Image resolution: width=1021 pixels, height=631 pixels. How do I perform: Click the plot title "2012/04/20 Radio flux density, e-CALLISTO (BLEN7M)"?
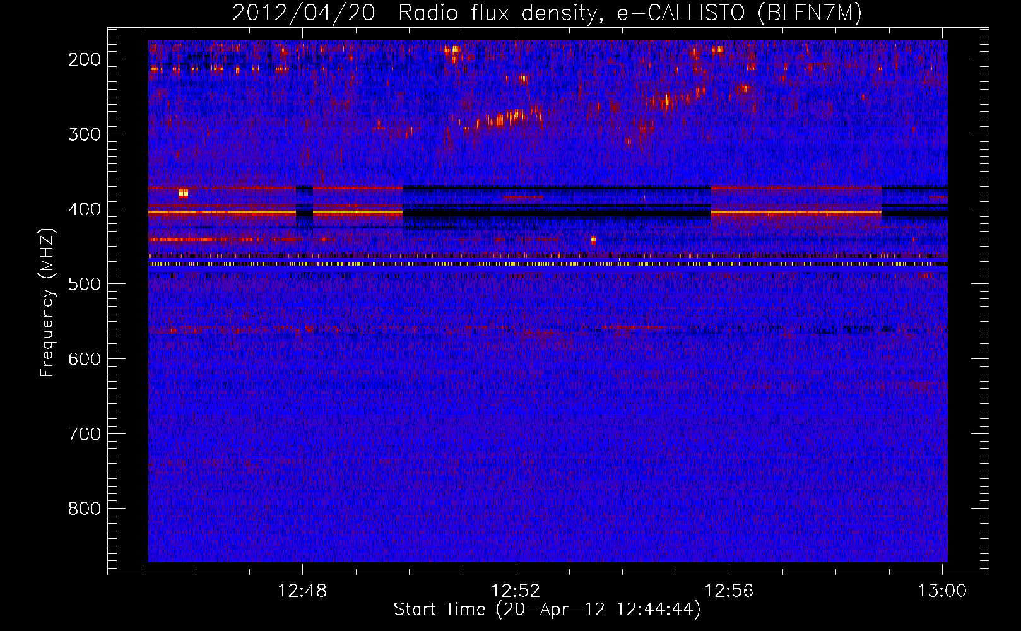tap(546, 13)
